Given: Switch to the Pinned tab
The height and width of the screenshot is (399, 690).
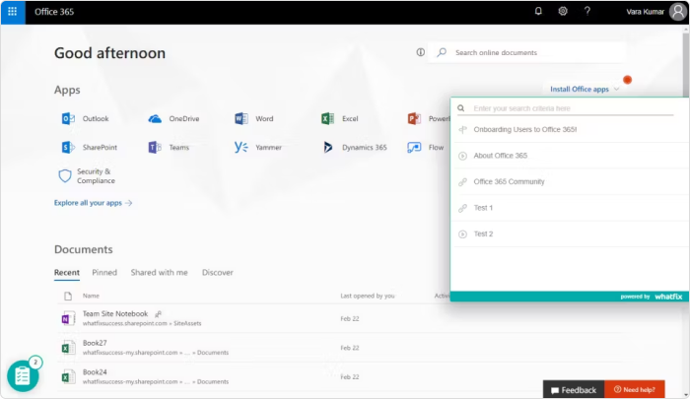Looking at the screenshot, I should pos(104,273).
